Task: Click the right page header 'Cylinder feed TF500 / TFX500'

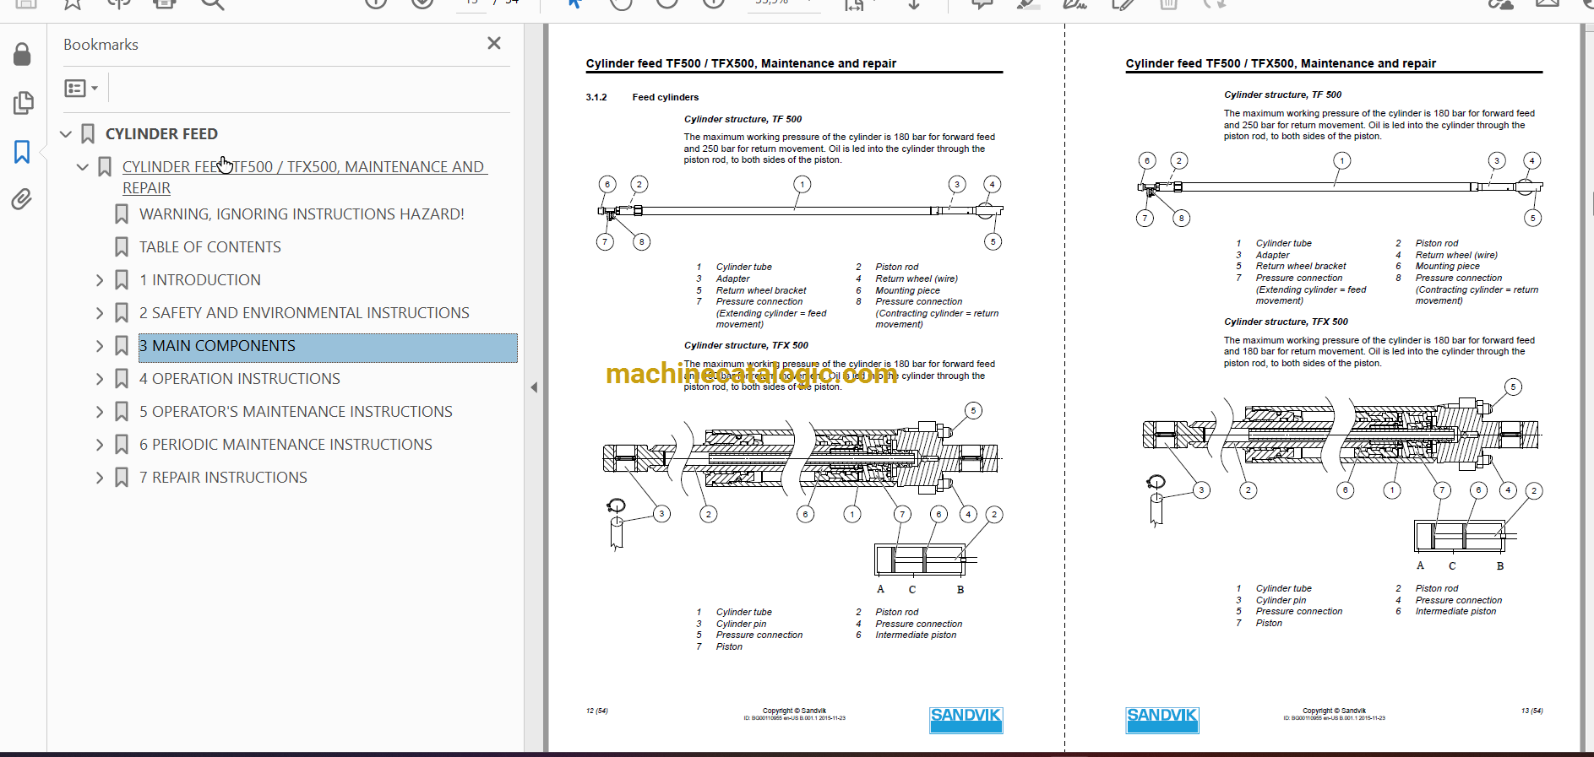Action: tap(1281, 63)
